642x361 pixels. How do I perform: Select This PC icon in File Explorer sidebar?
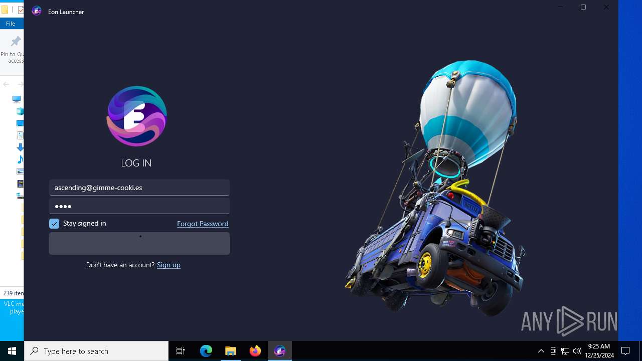[17, 99]
